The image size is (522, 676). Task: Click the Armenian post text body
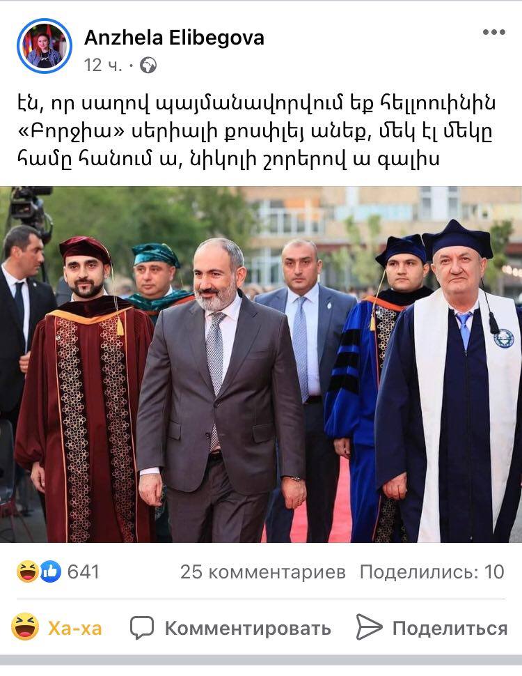[256, 130]
